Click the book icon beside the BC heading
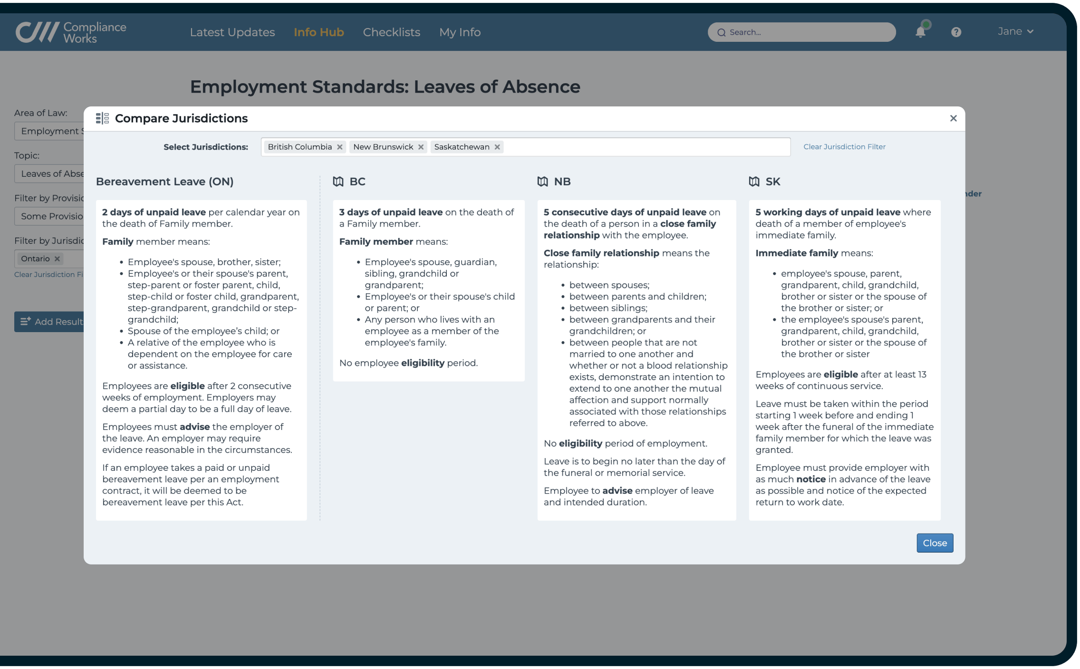 pyautogui.click(x=338, y=182)
